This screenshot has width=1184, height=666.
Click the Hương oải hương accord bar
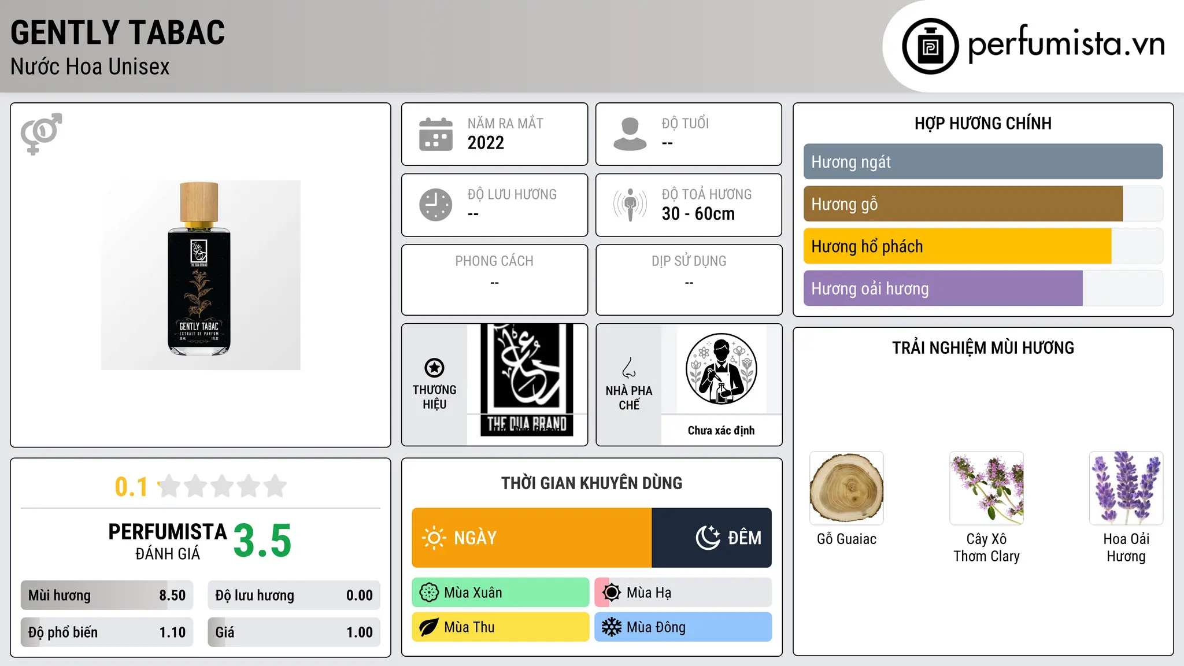pyautogui.click(x=983, y=288)
